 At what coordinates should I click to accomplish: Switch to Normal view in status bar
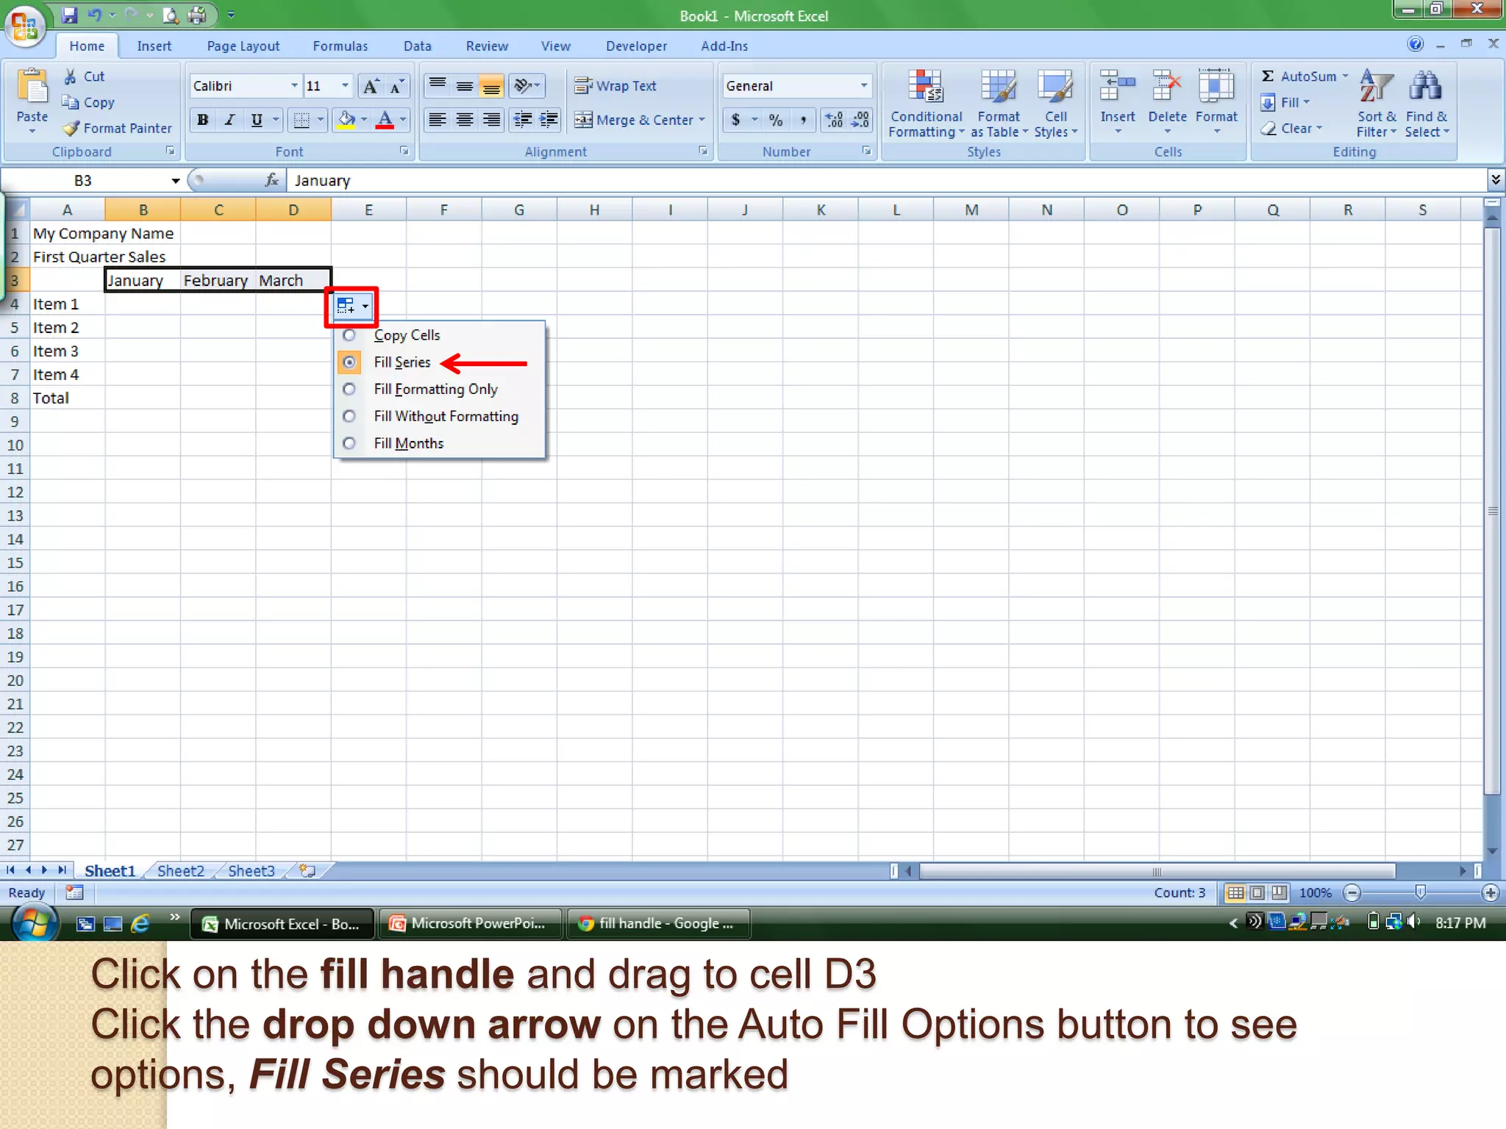coord(1235,892)
